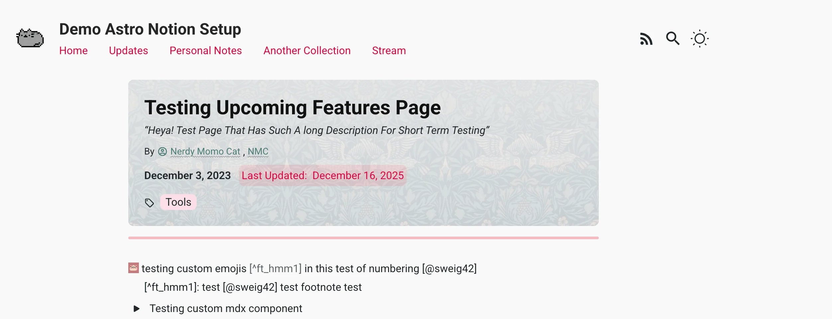Click the custom emoji image
Viewport: 832px width, 319px height.
tap(134, 268)
